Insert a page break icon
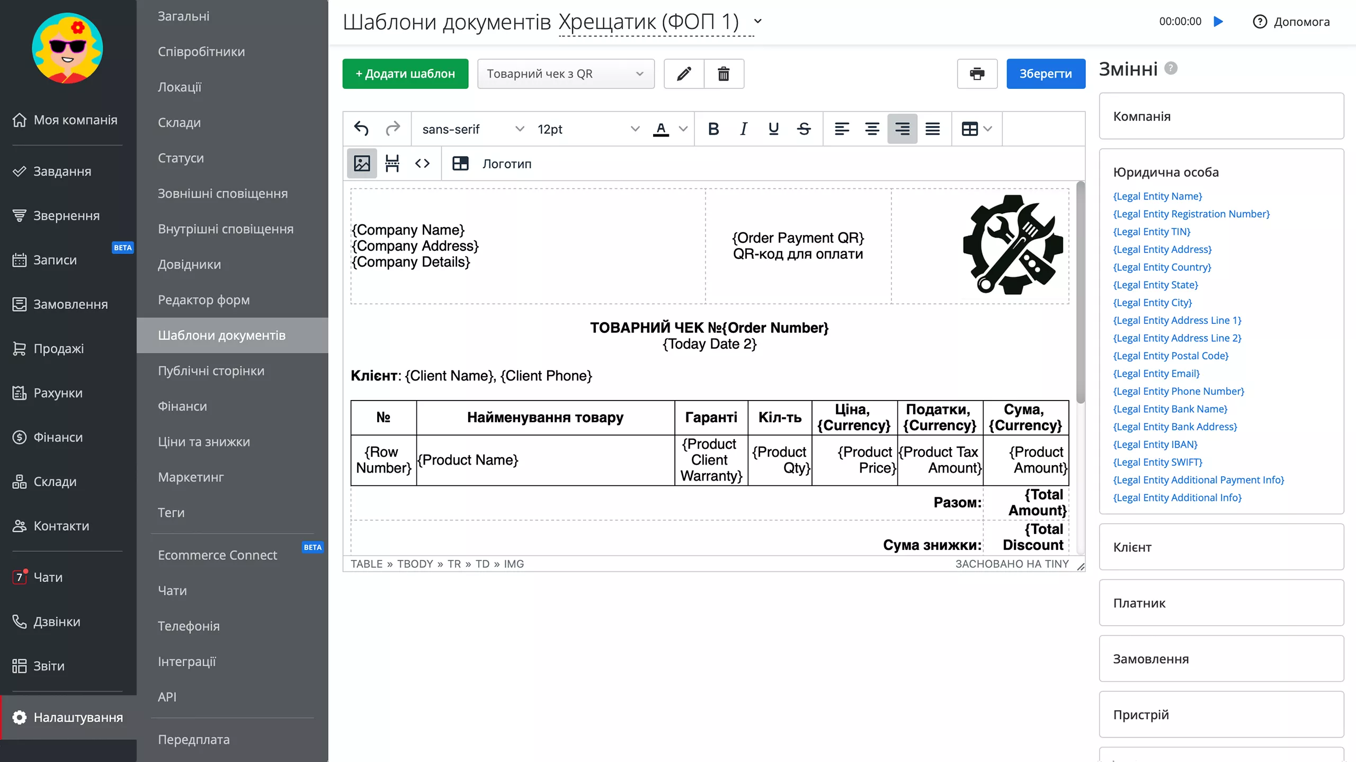This screenshot has width=1356, height=762. tap(392, 164)
